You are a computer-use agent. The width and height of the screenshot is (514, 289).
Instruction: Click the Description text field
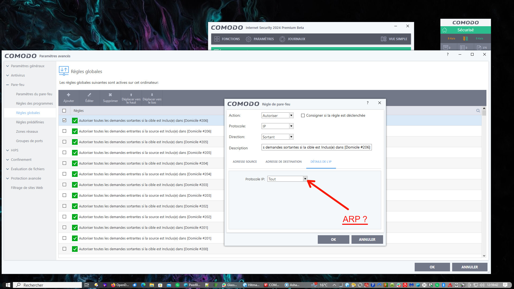[x=316, y=147]
